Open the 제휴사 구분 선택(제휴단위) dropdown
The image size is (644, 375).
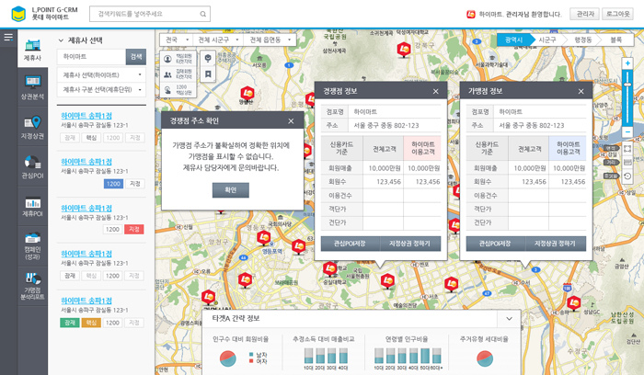click(x=101, y=89)
